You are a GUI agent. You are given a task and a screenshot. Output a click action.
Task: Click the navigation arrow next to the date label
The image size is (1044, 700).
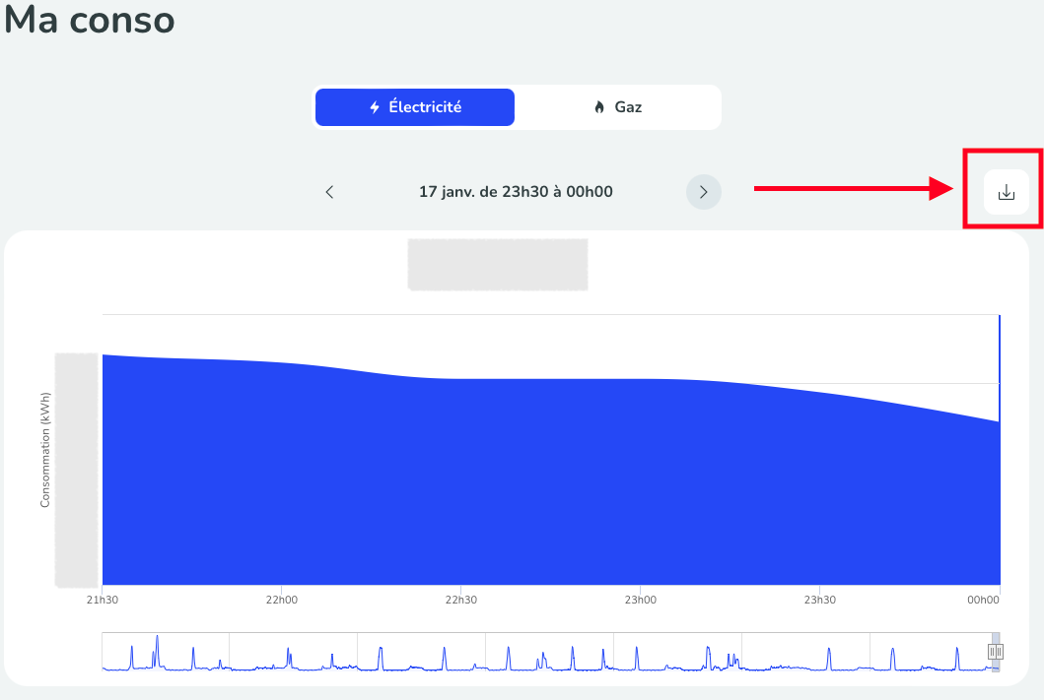coord(703,192)
